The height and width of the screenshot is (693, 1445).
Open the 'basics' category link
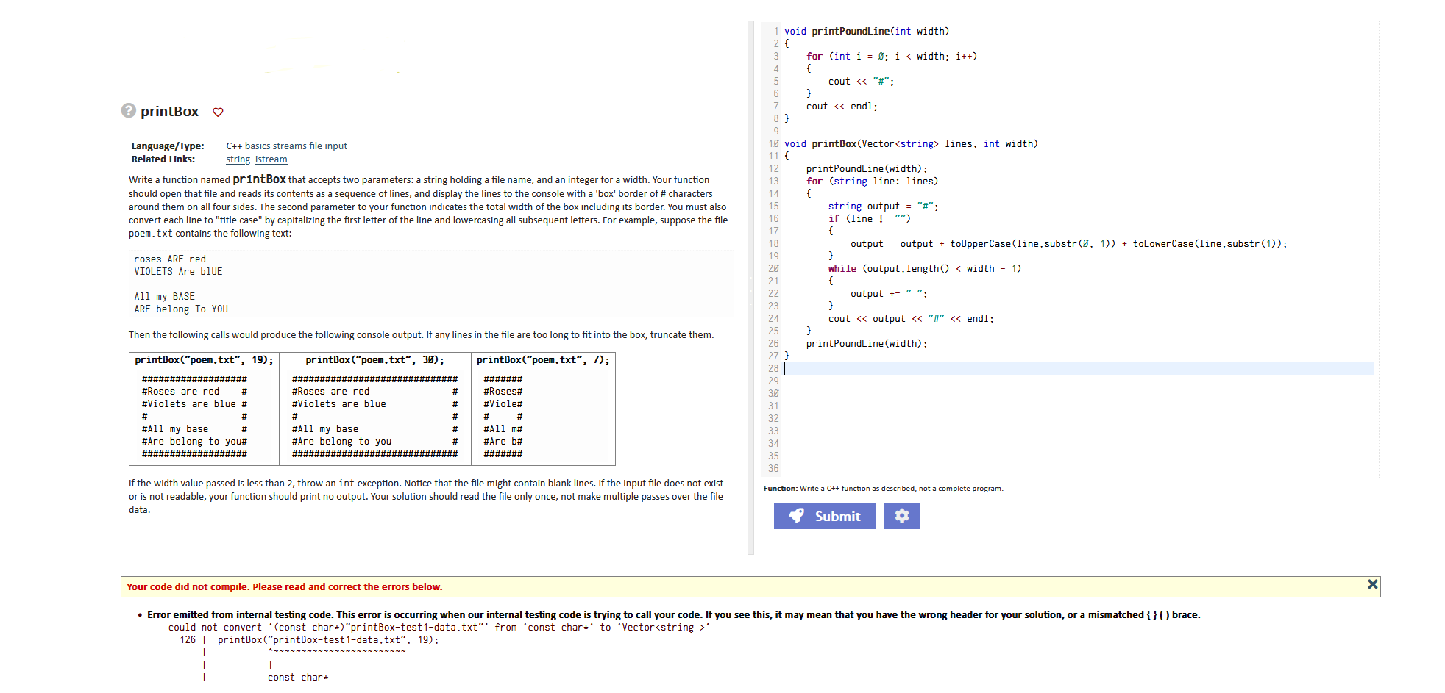click(x=258, y=146)
